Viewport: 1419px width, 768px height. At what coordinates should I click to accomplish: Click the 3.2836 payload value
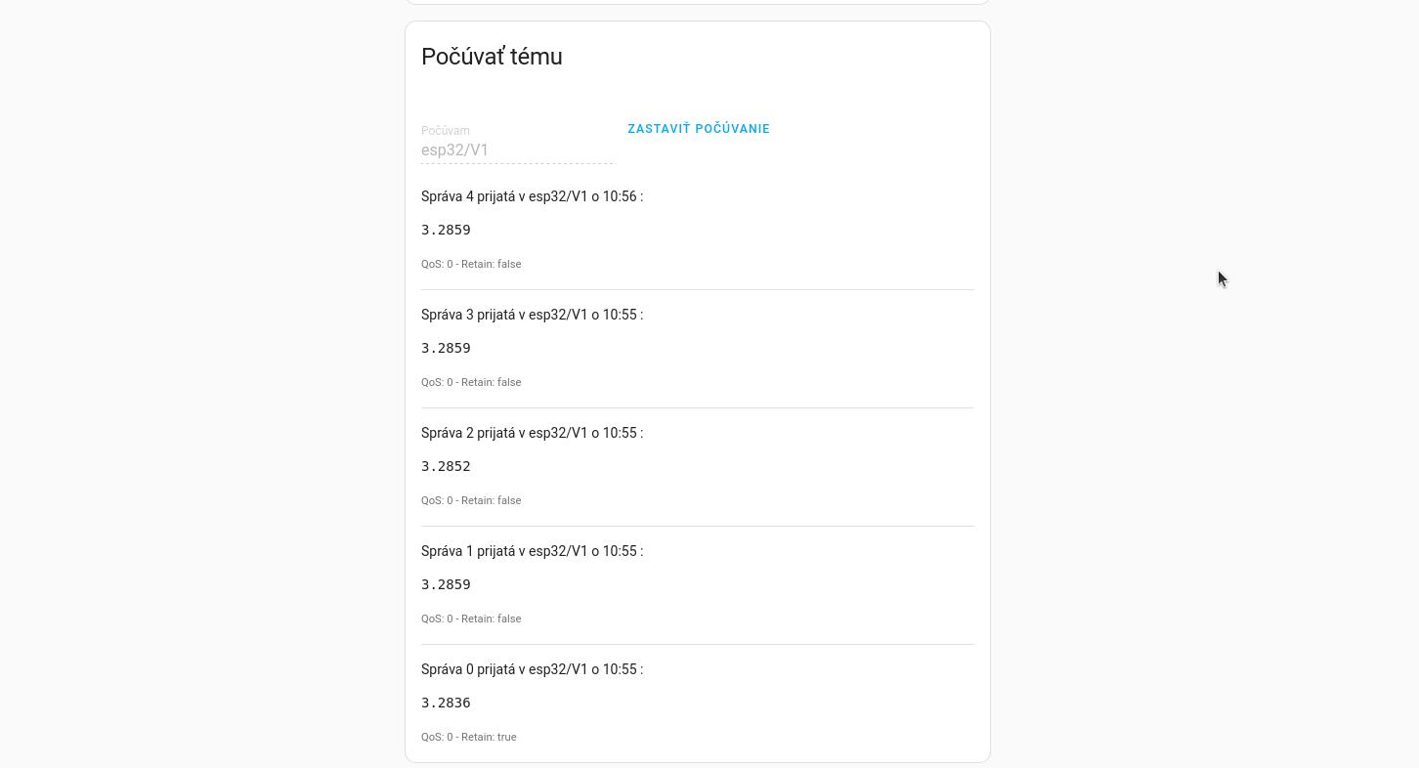[x=446, y=703]
